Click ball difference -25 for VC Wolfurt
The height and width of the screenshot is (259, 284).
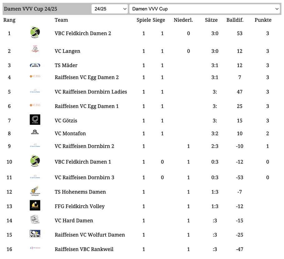point(240,235)
